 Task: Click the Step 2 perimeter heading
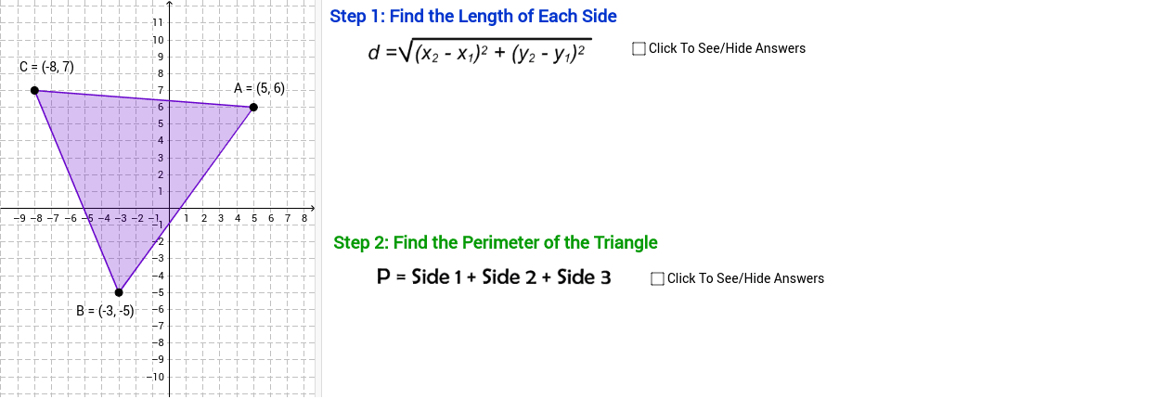click(x=496, y=243)
